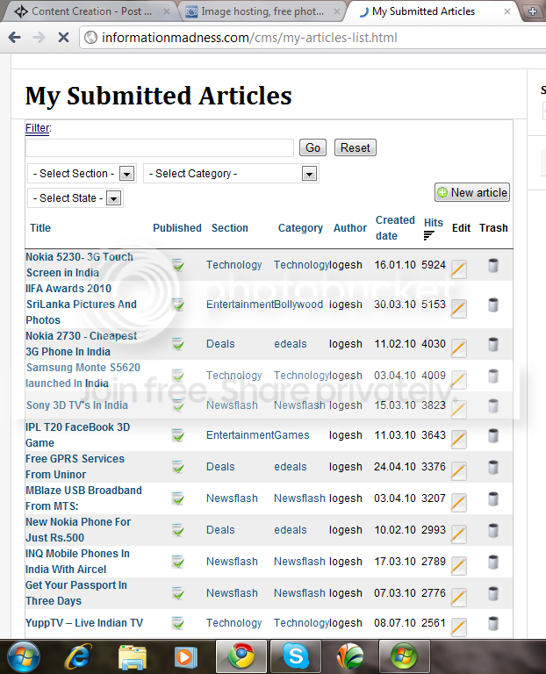Screen dimensions: 546x674
Task: Sort by Created date column
Action: (x=395, y=228)
